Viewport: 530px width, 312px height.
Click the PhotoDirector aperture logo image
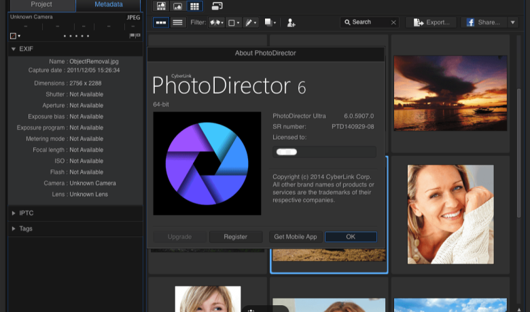pyautogui.click(x=207, y=163)
